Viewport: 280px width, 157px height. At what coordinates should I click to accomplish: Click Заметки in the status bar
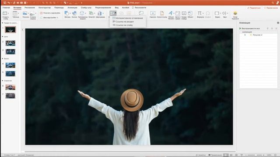coord(201,155)
